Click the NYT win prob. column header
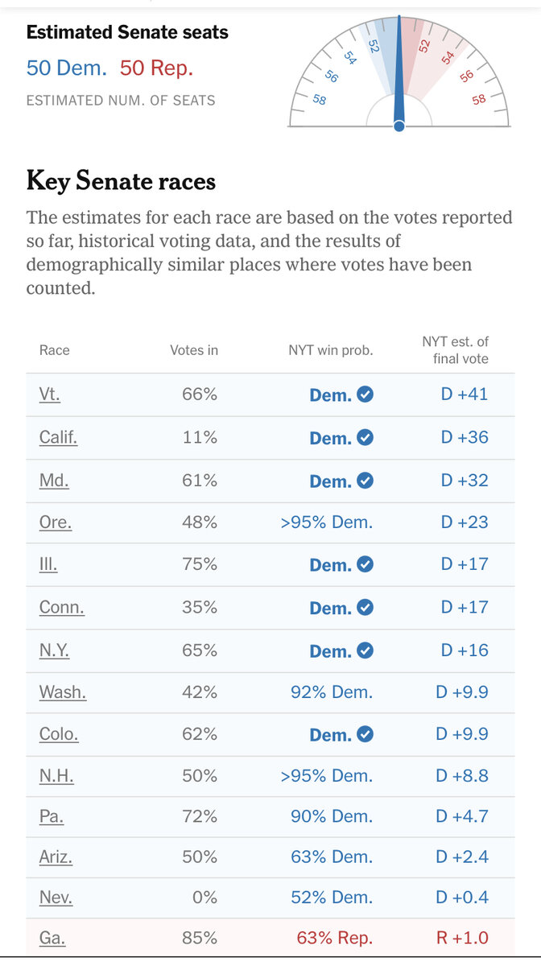 pos(331,350)
